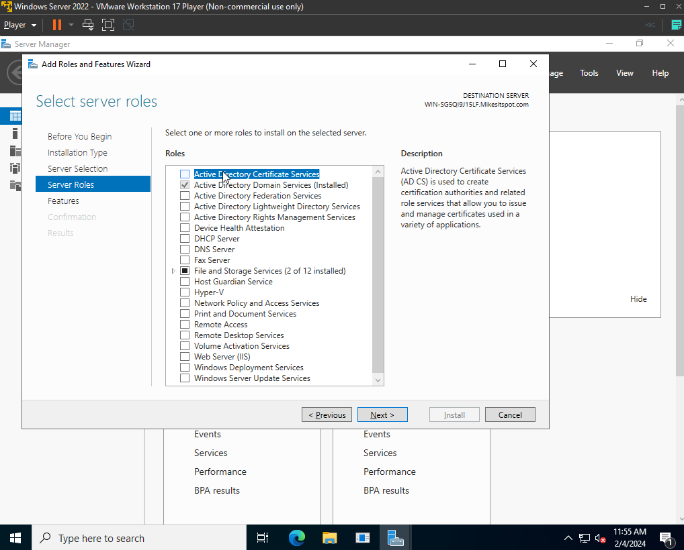Viewport: 684px width, 550px height.
Task: Select Local Server icon in Server Manager sidebar
Action: click(15, 133)
